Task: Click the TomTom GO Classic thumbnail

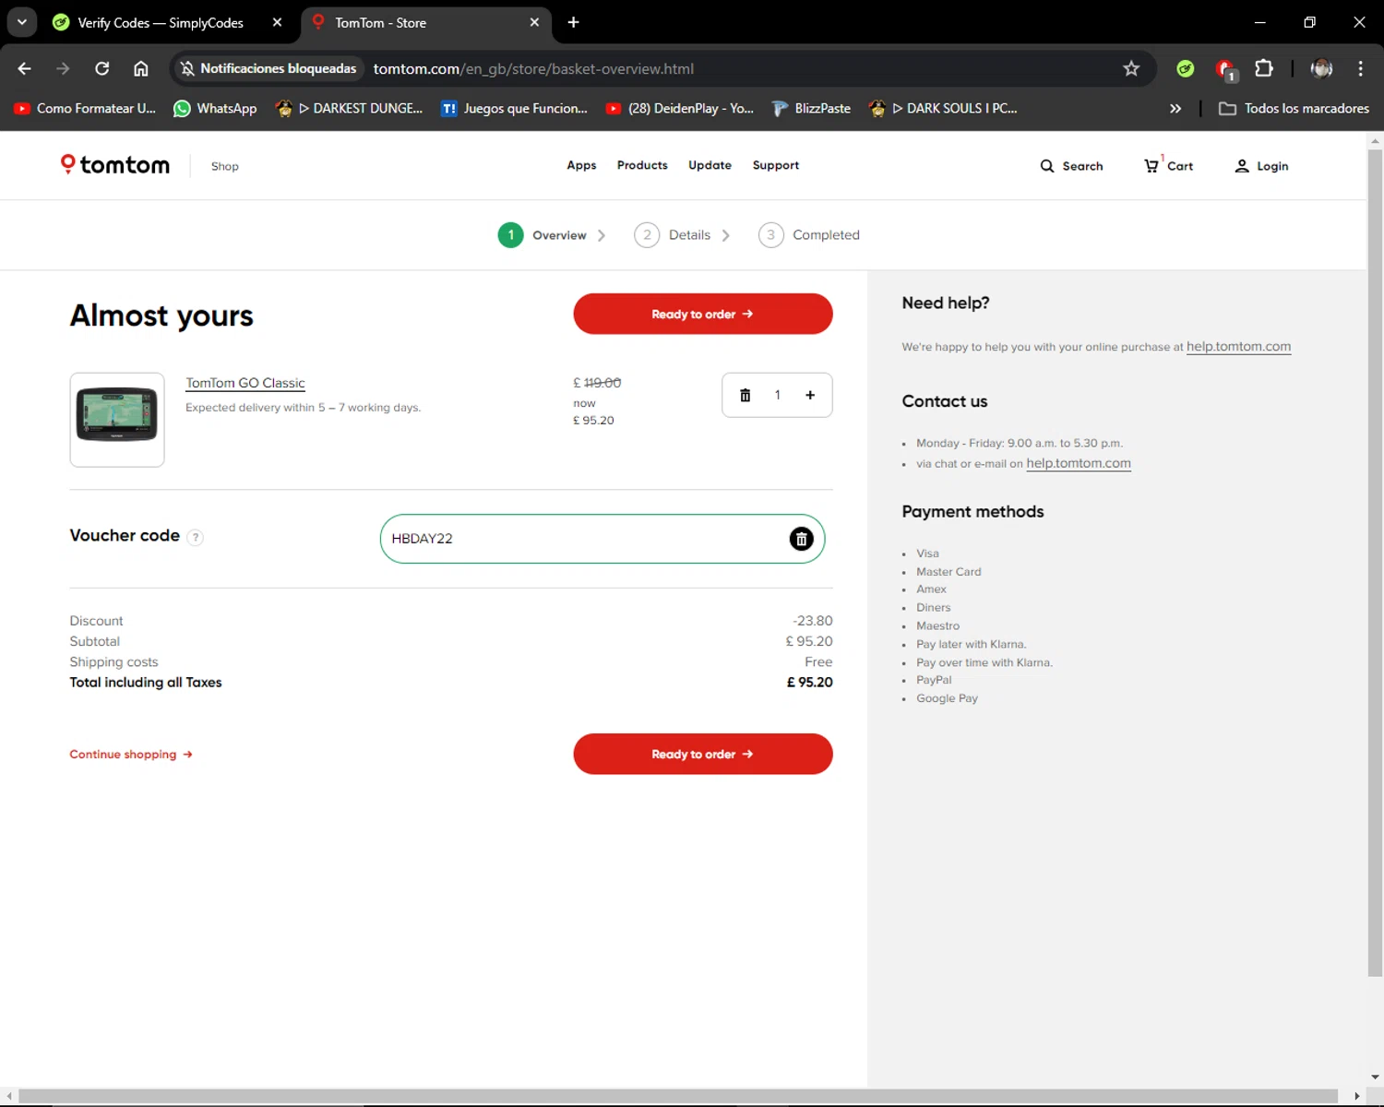Action: pos(117,420)
